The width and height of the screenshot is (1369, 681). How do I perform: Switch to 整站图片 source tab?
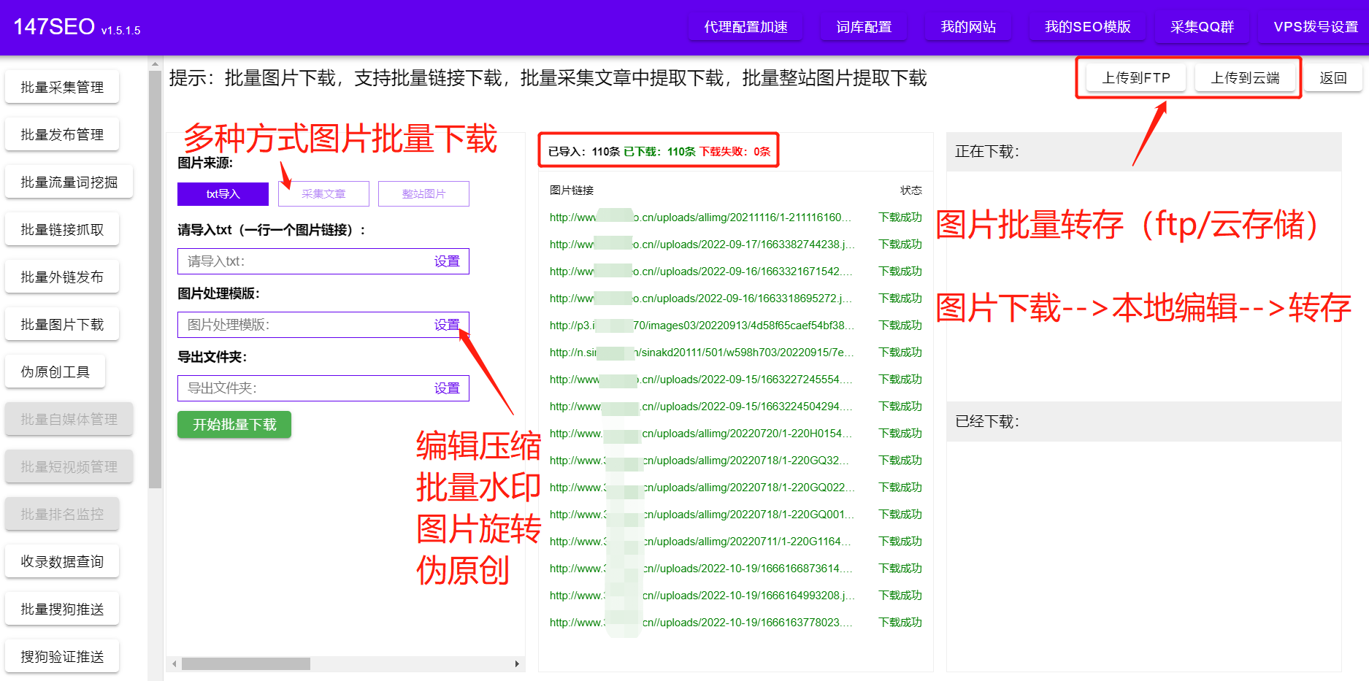pyautogui.click(x=423, y=193)
